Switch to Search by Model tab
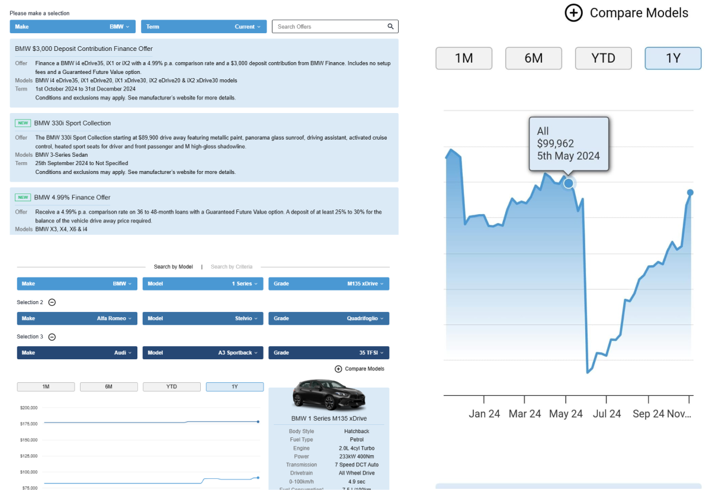Screen dimensions: 709x490 [x=173, y=267]
